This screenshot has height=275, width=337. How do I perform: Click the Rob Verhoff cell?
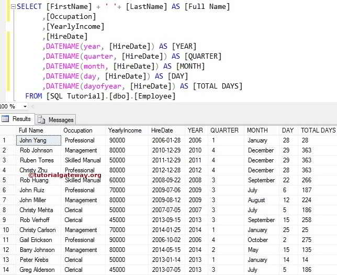click(39, 220)
